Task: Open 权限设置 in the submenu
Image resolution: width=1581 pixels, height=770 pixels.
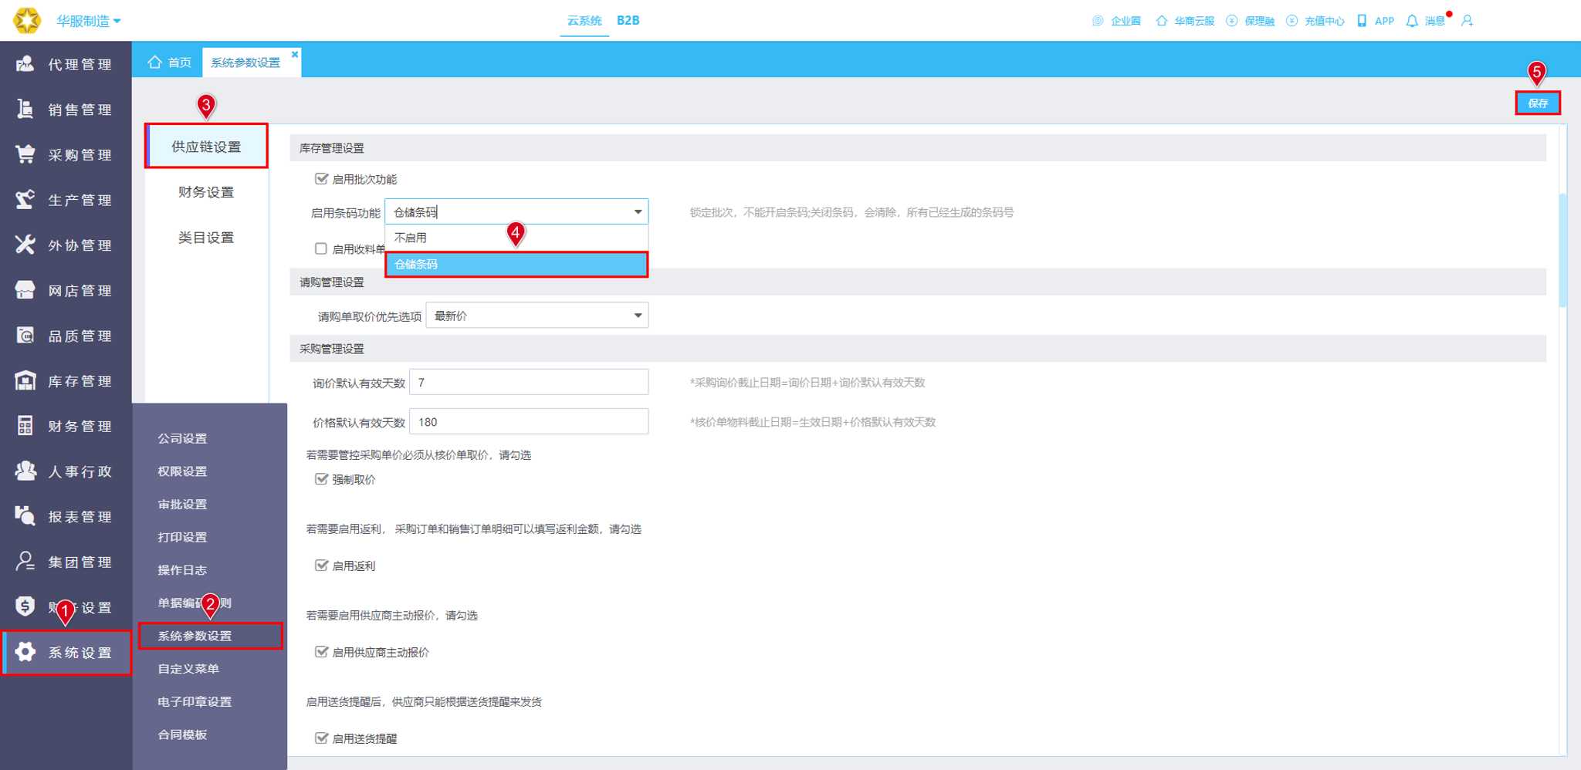Action: [182, 471]
